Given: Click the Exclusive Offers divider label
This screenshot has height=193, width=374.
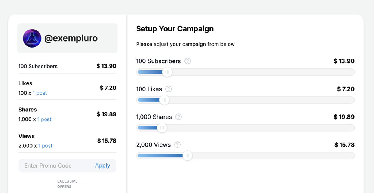Looking at the screenshot, I should pos(67,184).
